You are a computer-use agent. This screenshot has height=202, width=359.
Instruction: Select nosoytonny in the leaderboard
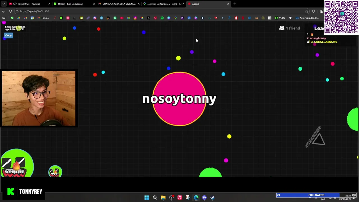[317, 38]
